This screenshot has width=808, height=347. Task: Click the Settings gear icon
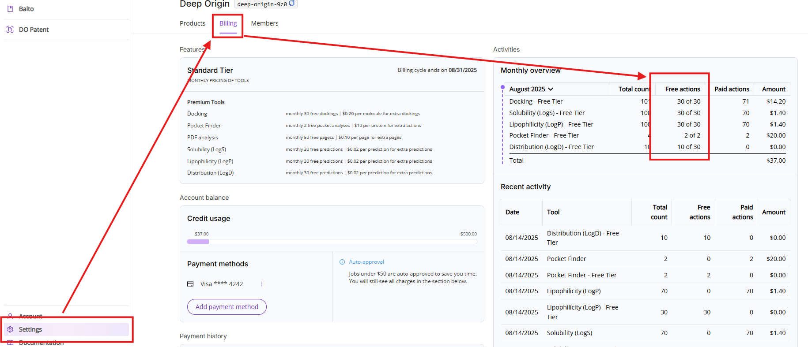[x=10, y=329]
